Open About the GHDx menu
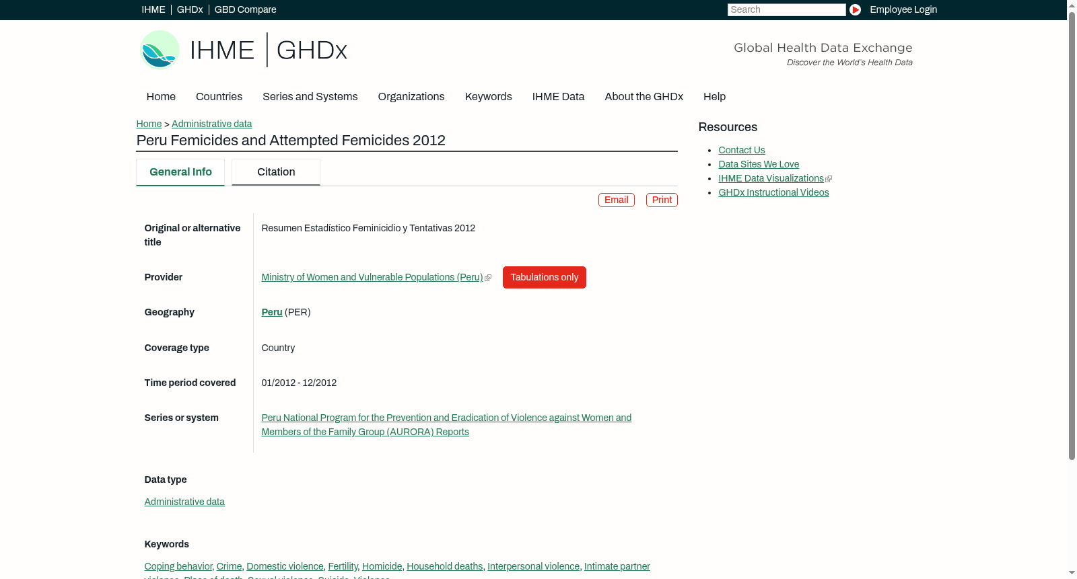The image size is (1077, 579). click(644, 97)
